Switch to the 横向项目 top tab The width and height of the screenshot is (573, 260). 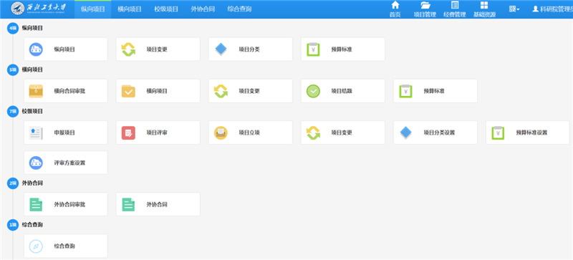tap(130, 9)
